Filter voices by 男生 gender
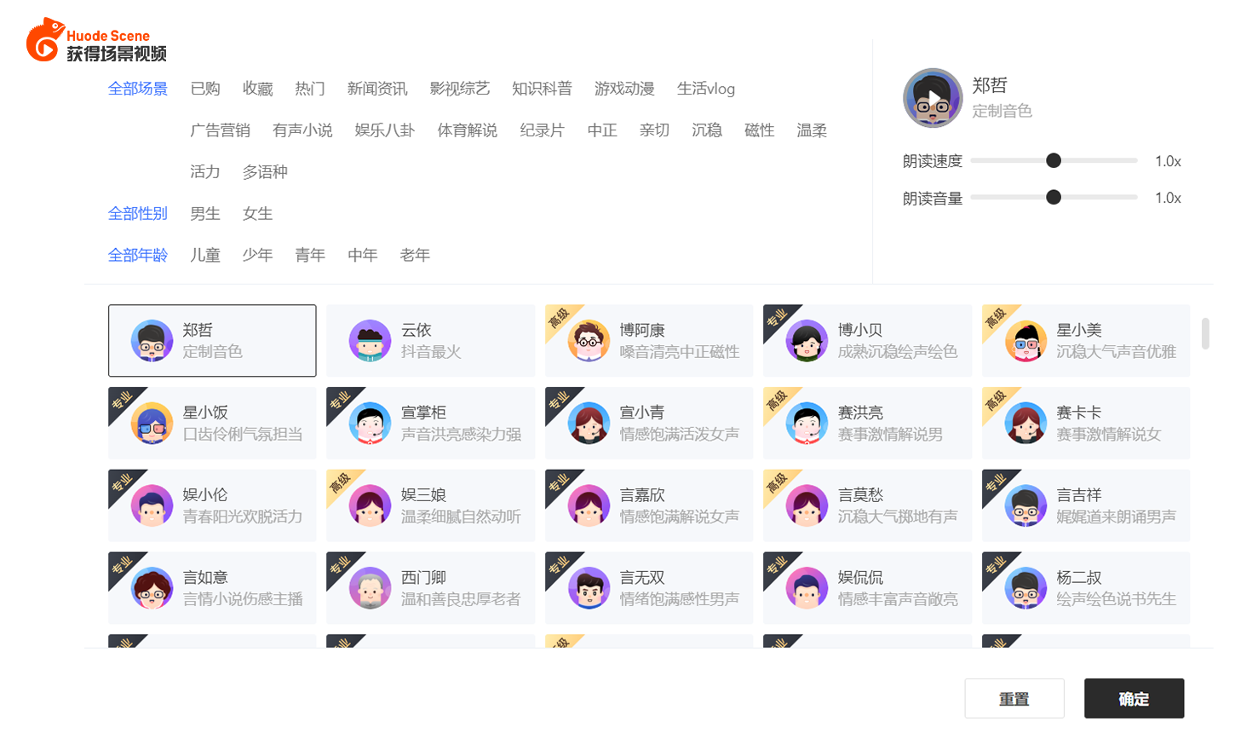 tap(205, 213)
